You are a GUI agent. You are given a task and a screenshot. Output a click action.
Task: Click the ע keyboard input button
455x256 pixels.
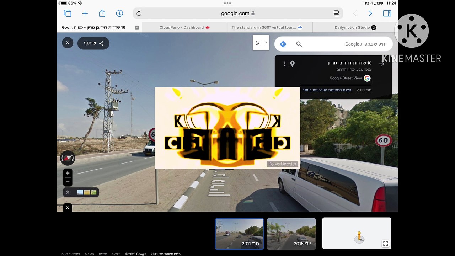258,43
